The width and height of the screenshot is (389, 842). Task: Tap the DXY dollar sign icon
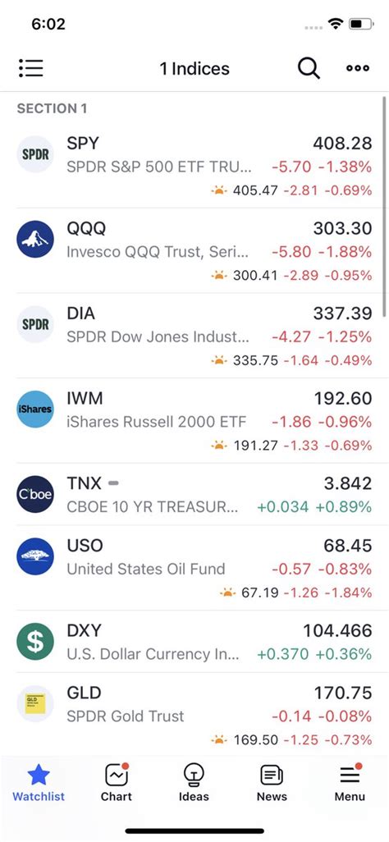click(x=35, y=641)
